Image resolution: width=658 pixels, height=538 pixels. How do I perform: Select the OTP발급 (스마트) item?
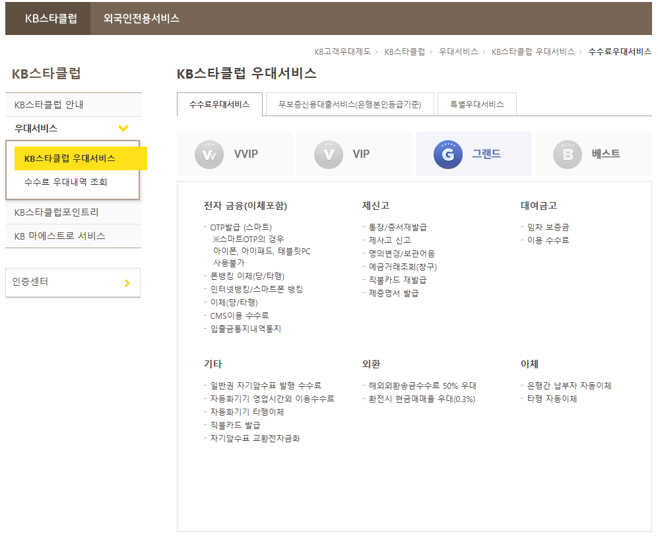pyautogui.click(x=241, y=228)
